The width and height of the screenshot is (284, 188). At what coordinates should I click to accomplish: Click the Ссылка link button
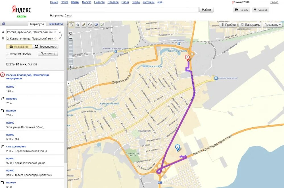261,10
